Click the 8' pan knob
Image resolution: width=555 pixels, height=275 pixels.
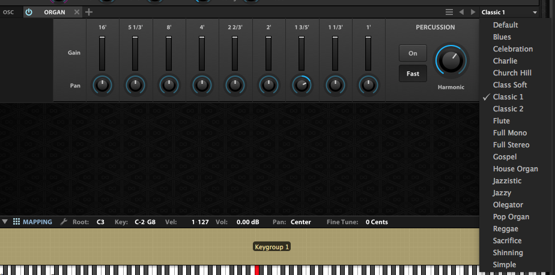pyautogui.click(x=168, y=86)
